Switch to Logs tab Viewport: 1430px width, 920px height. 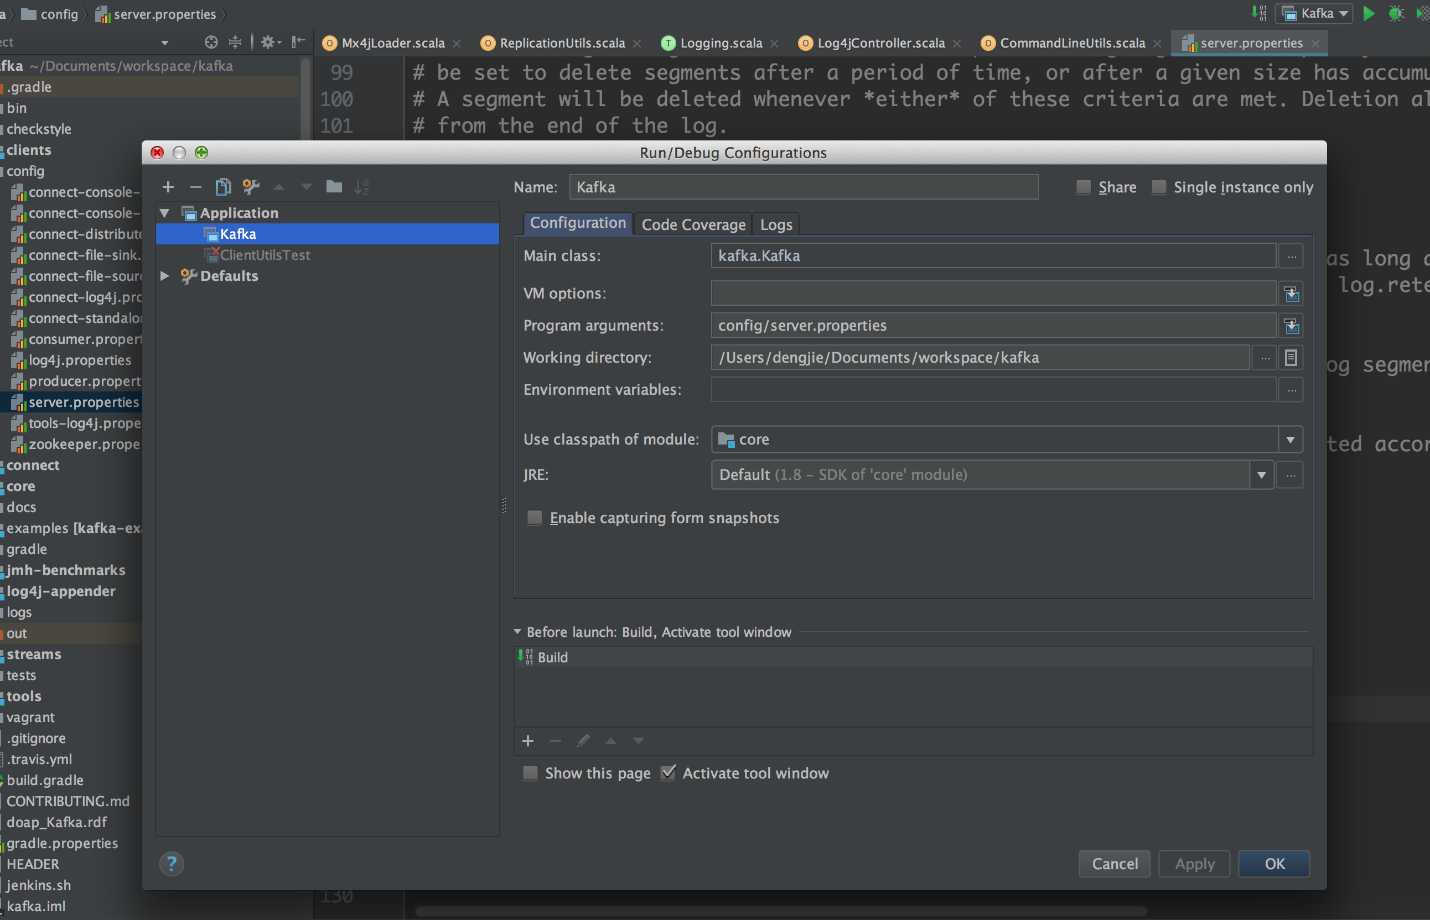pos(776,224)
